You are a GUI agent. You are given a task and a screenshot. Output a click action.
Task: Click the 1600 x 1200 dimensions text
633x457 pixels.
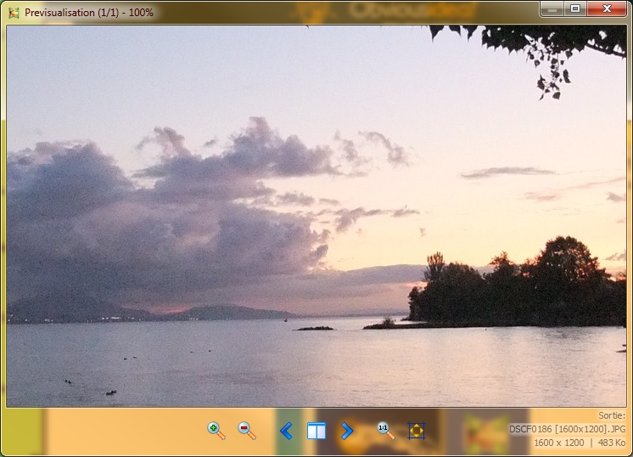click(559, 443)
